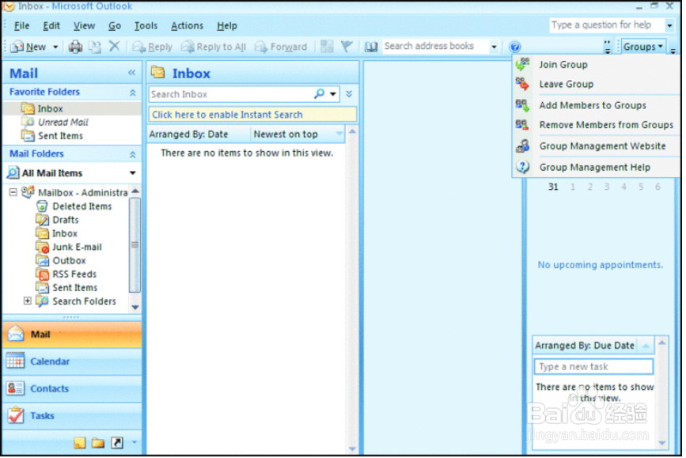Click the Type a question for help box

[x=607, y=25]
